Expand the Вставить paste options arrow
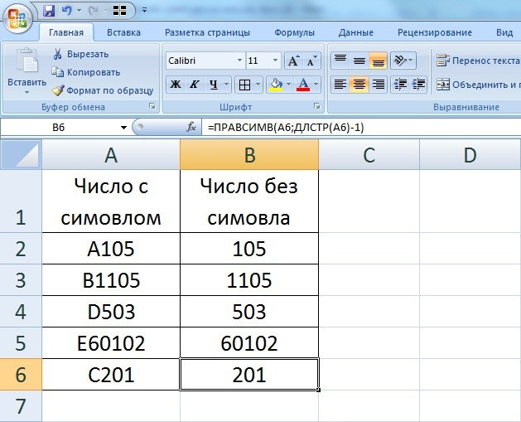 pos(27,93)
